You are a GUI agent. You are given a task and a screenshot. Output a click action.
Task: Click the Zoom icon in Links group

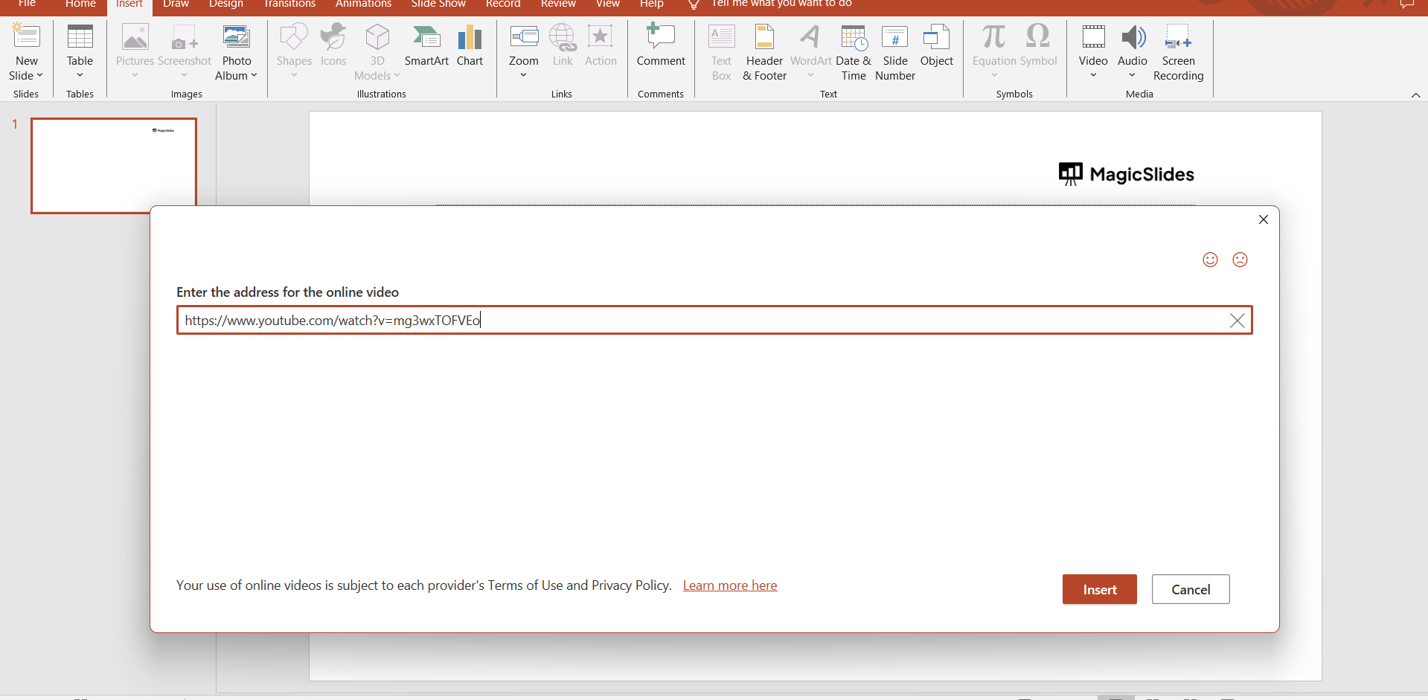524,36
